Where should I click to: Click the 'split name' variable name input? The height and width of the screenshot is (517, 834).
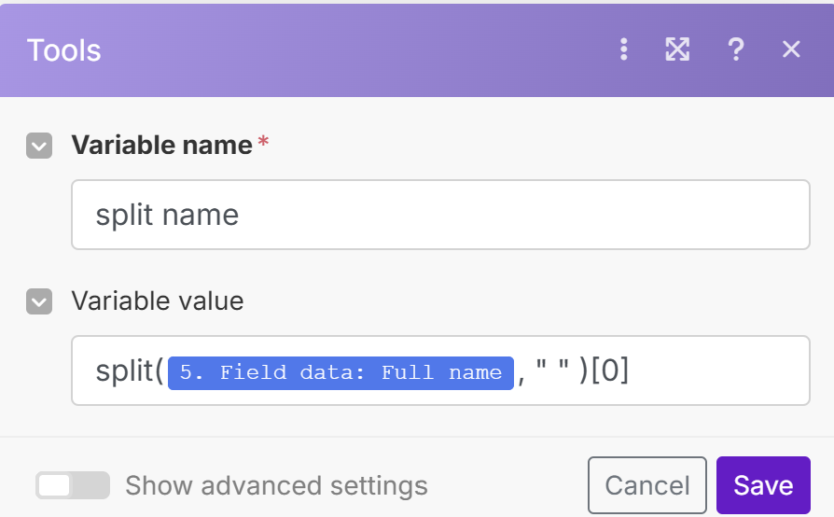pos(439,216)
